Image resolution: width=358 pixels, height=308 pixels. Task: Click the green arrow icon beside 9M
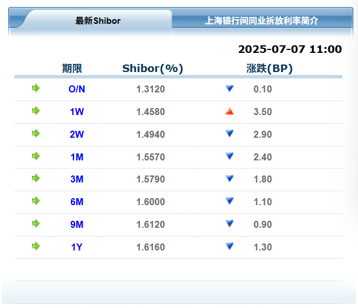[x=36, y=224]
